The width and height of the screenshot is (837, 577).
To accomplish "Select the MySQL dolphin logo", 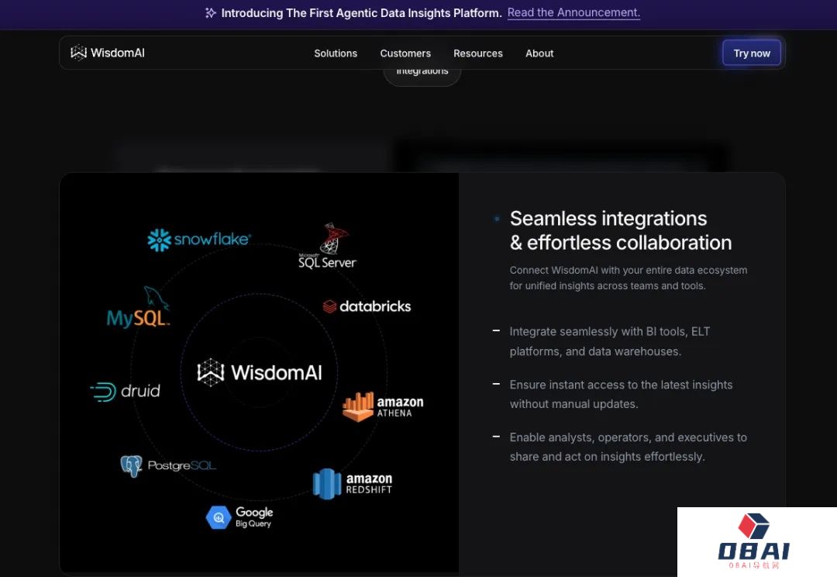I will pyautogui.click(x=139, y=307).
